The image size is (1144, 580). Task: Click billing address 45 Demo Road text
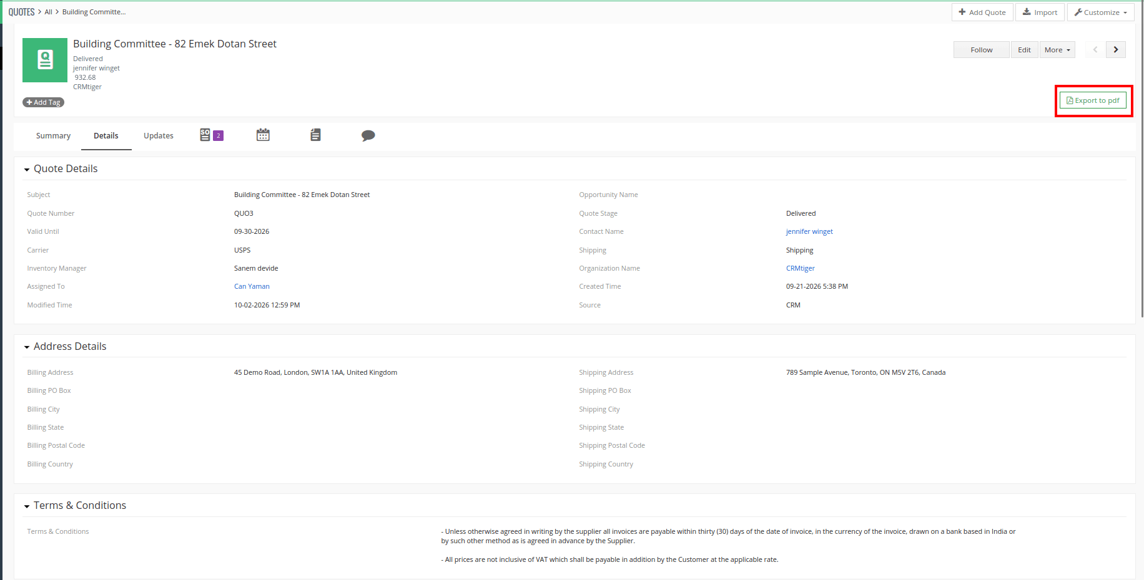pos(315,372)
